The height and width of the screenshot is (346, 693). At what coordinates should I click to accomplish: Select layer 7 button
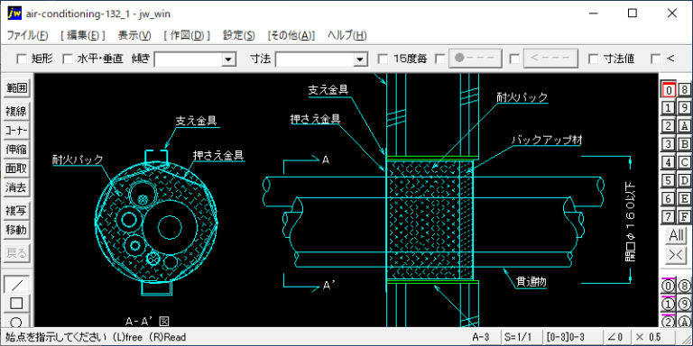tap(669, 216)
